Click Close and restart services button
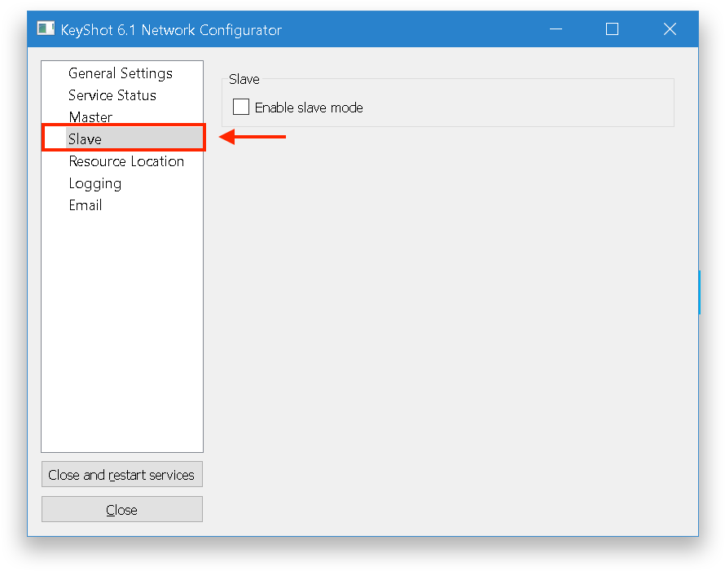Viewport: 725px width, 571px height. (122, 474)
